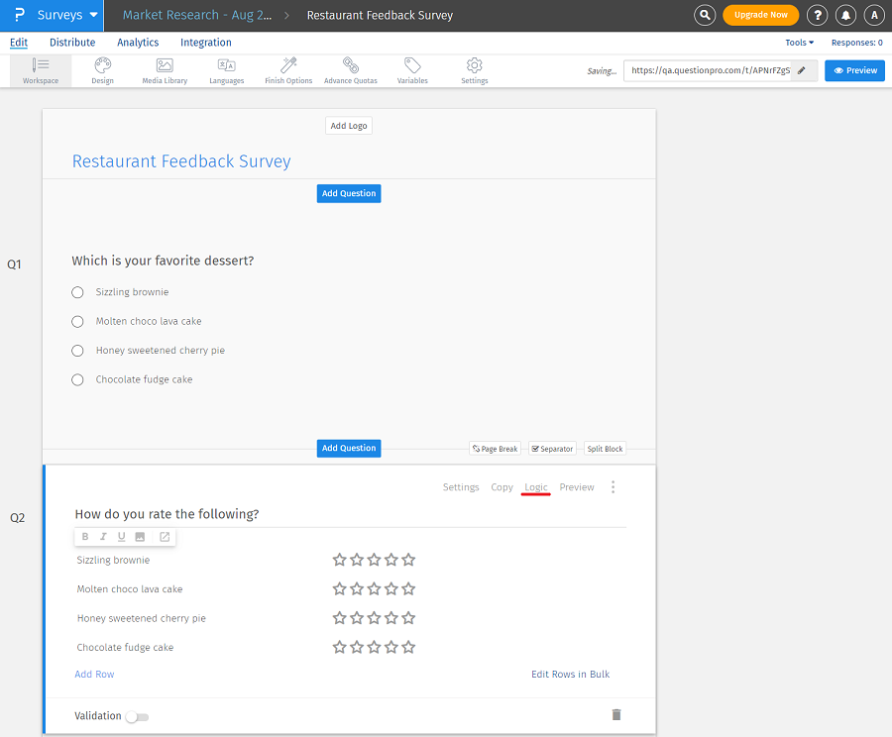The image size is (892, 737).
Task: Select the Sizzling brownie radio option
Action: pyautogui.click(x=77, y=292)
